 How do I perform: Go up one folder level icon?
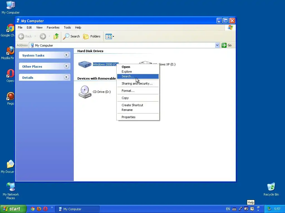pyautogui.click(x=56, y=36)
